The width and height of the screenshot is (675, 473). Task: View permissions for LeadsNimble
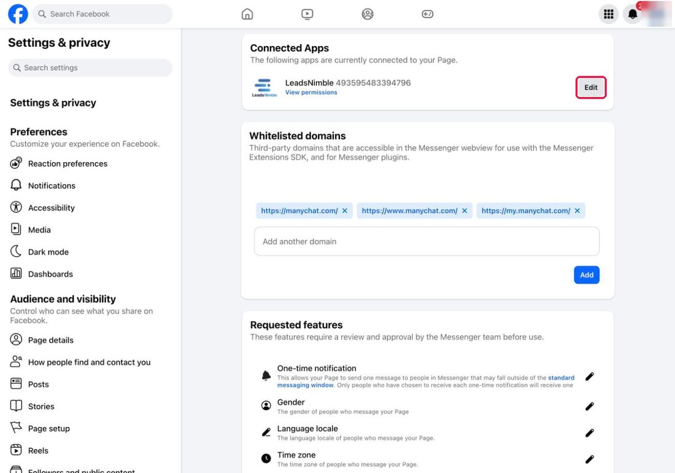click(x=311, y=93)
